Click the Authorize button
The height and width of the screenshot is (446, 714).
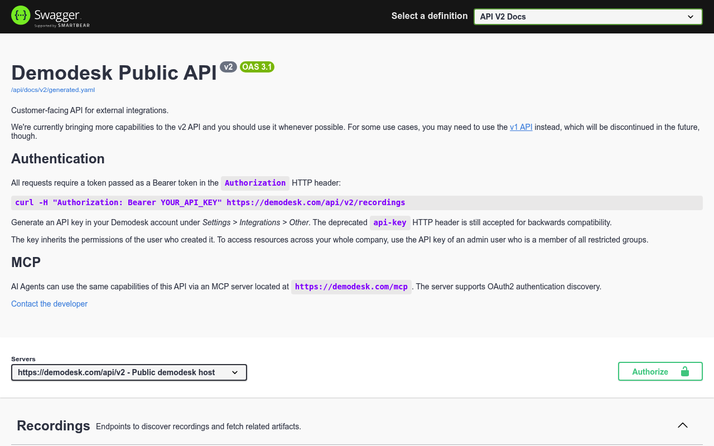(660, 371)
